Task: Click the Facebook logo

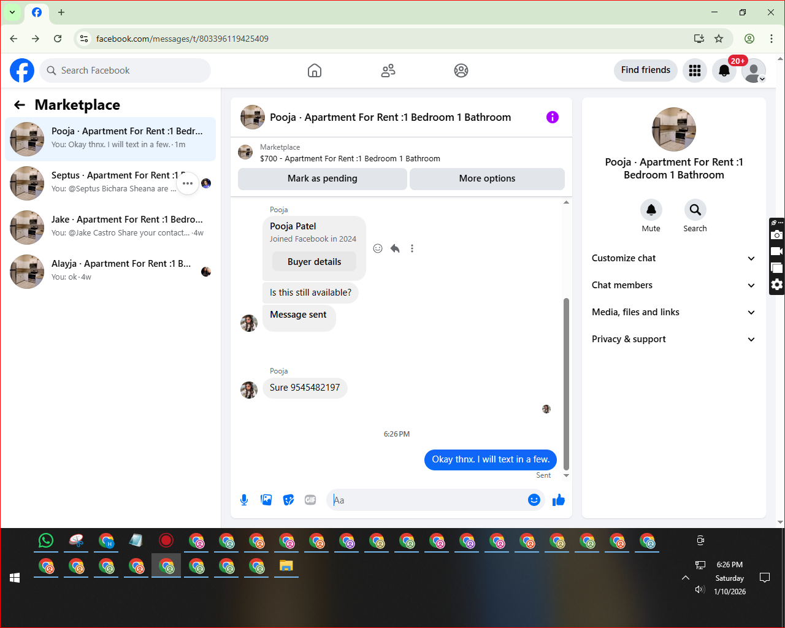Action: [x=22, y=71]
